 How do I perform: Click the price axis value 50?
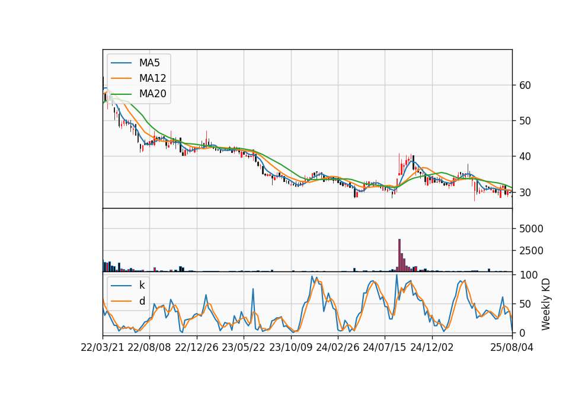(x=525, y=121)
